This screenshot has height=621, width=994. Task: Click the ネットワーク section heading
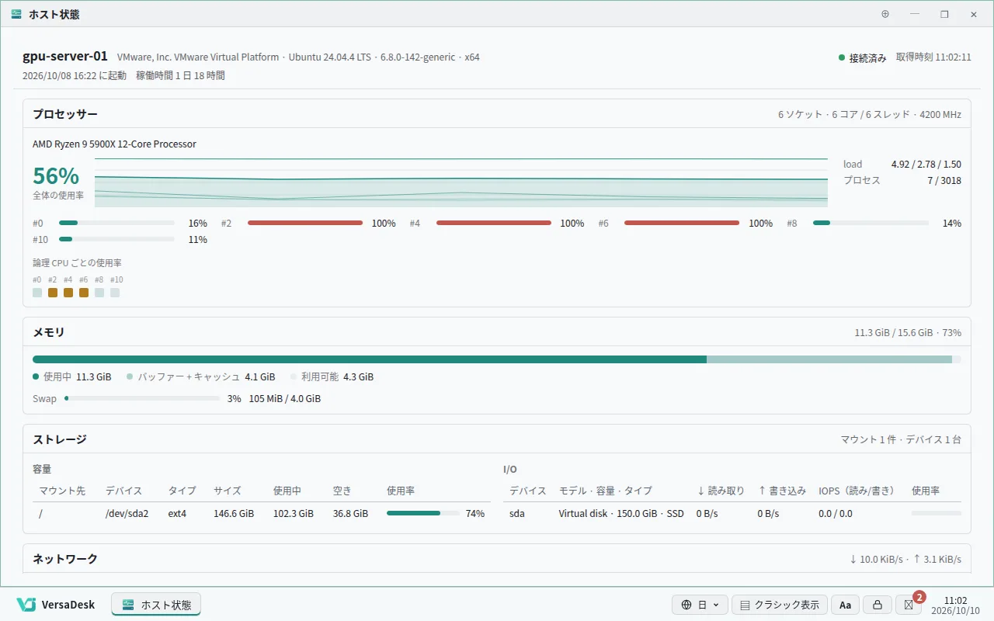coord(65,559)
